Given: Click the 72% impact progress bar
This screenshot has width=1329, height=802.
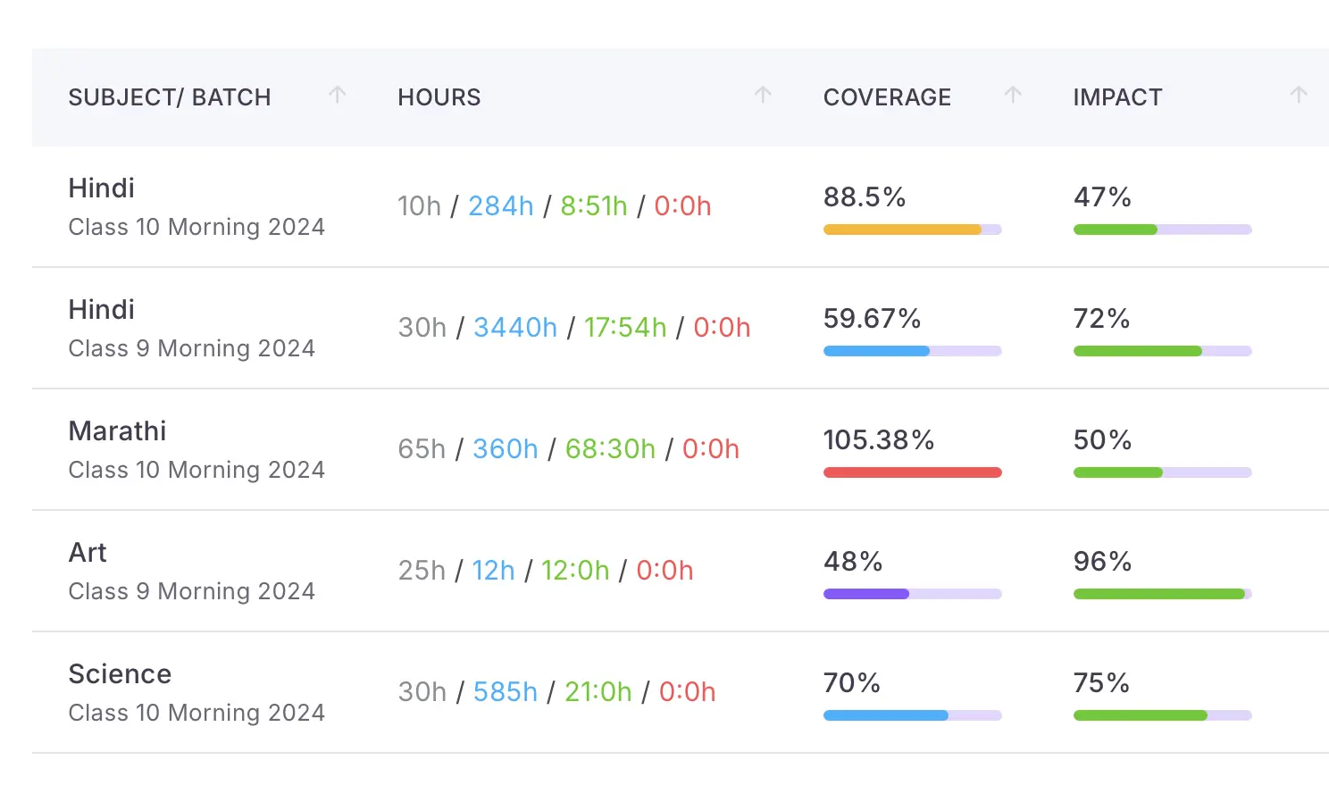Looking at the screenshot, I should point(1161,351).
